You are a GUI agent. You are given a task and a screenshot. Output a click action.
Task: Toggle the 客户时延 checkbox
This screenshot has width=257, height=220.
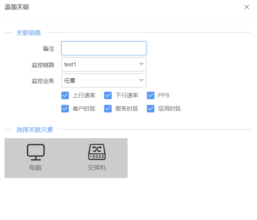65,109
